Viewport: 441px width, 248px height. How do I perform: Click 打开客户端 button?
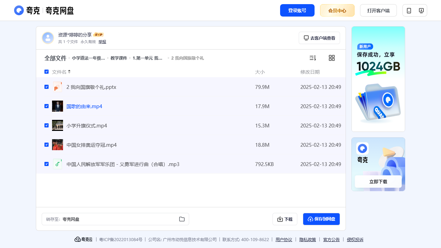378,10
